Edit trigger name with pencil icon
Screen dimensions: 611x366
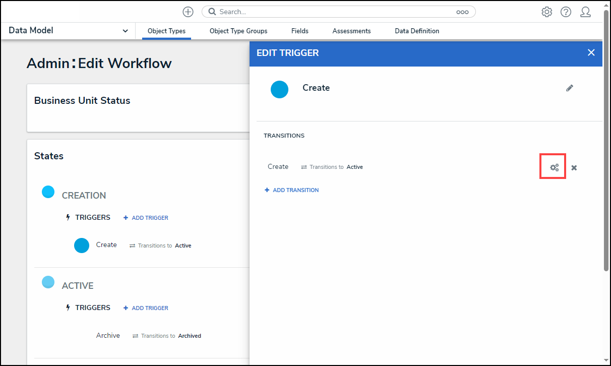pos(569,88)
